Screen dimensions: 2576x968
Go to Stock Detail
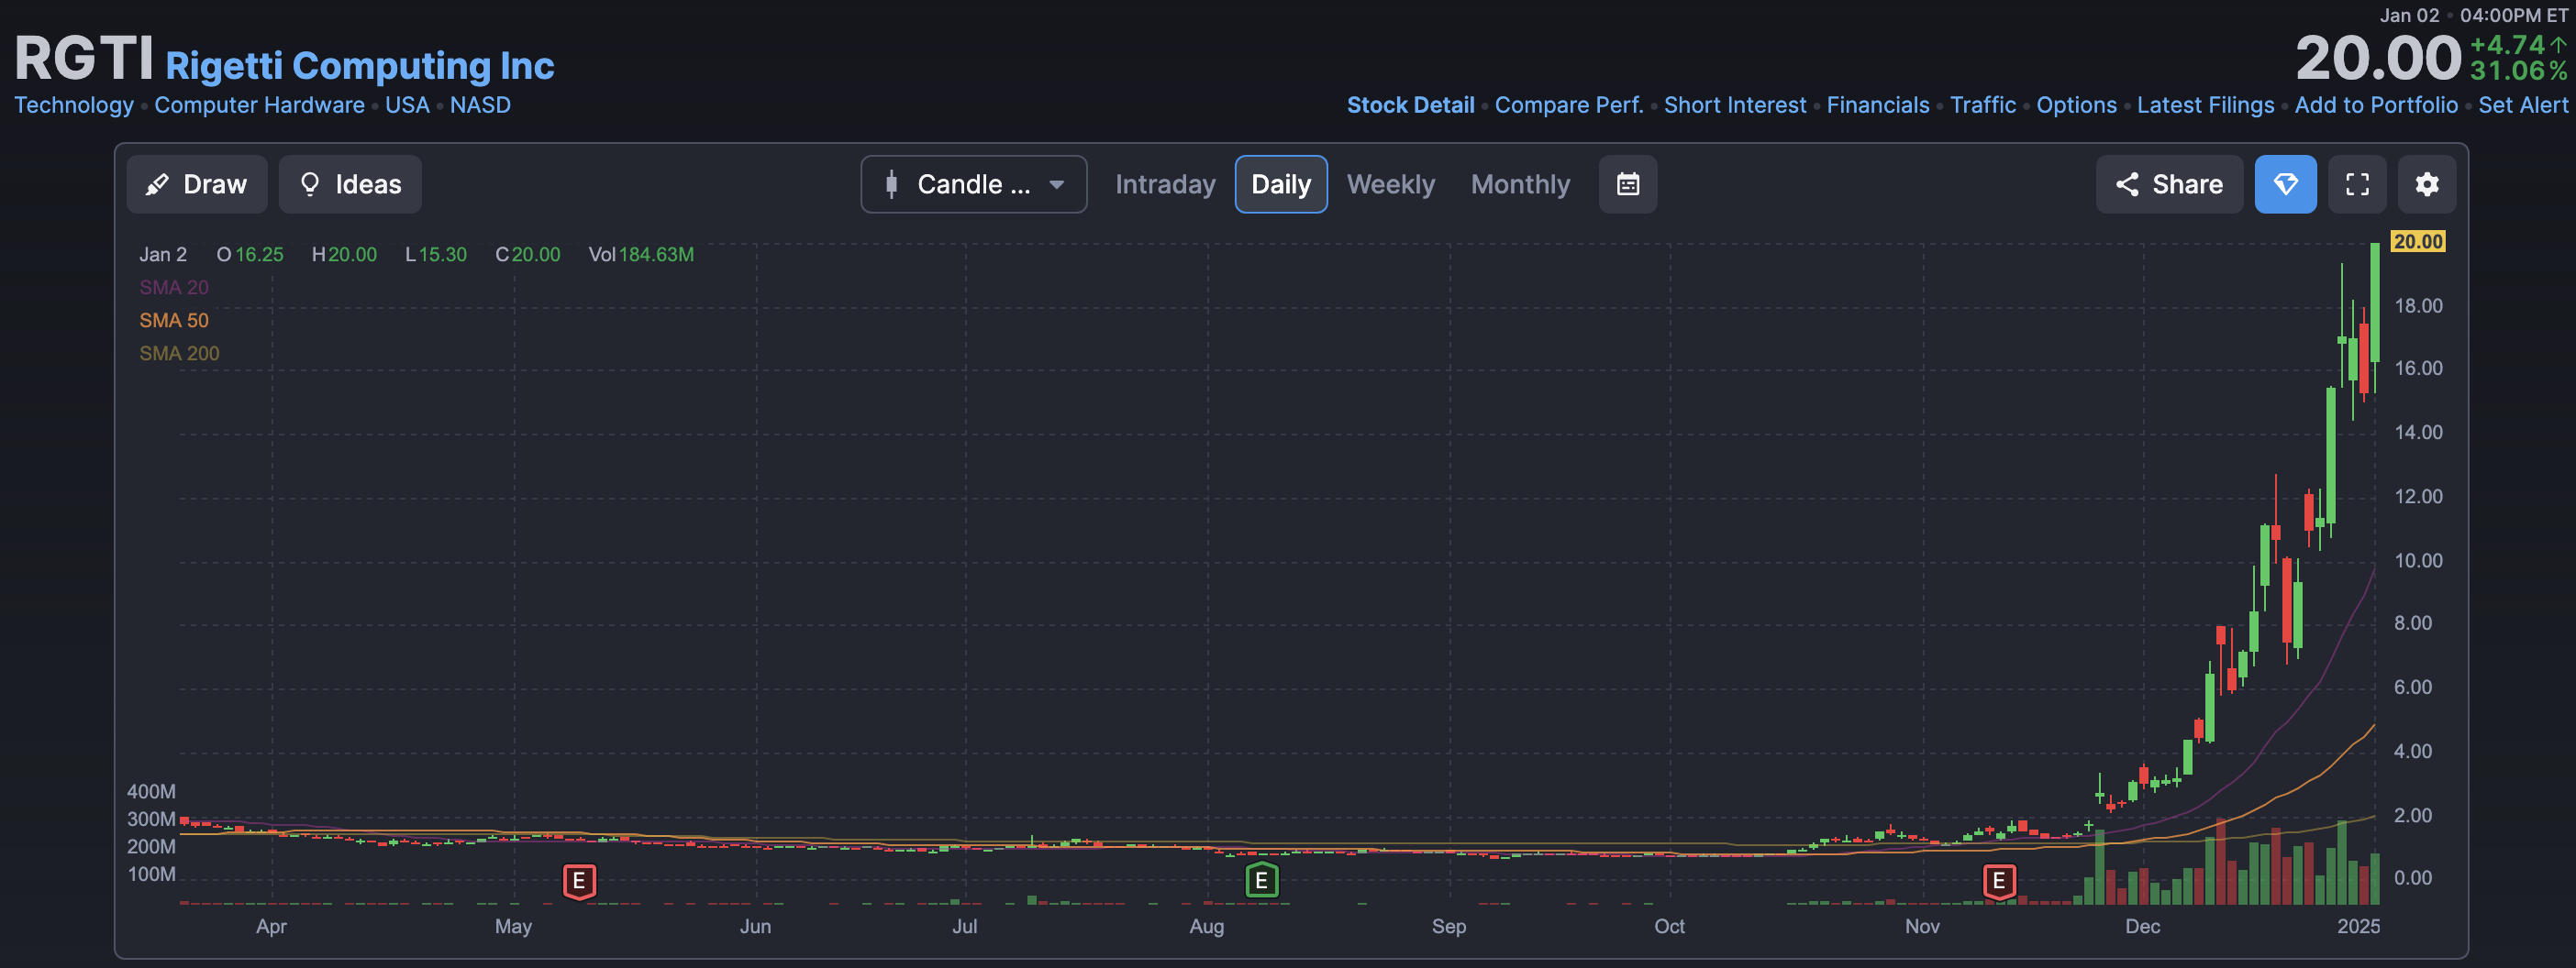click(1410, 104)
